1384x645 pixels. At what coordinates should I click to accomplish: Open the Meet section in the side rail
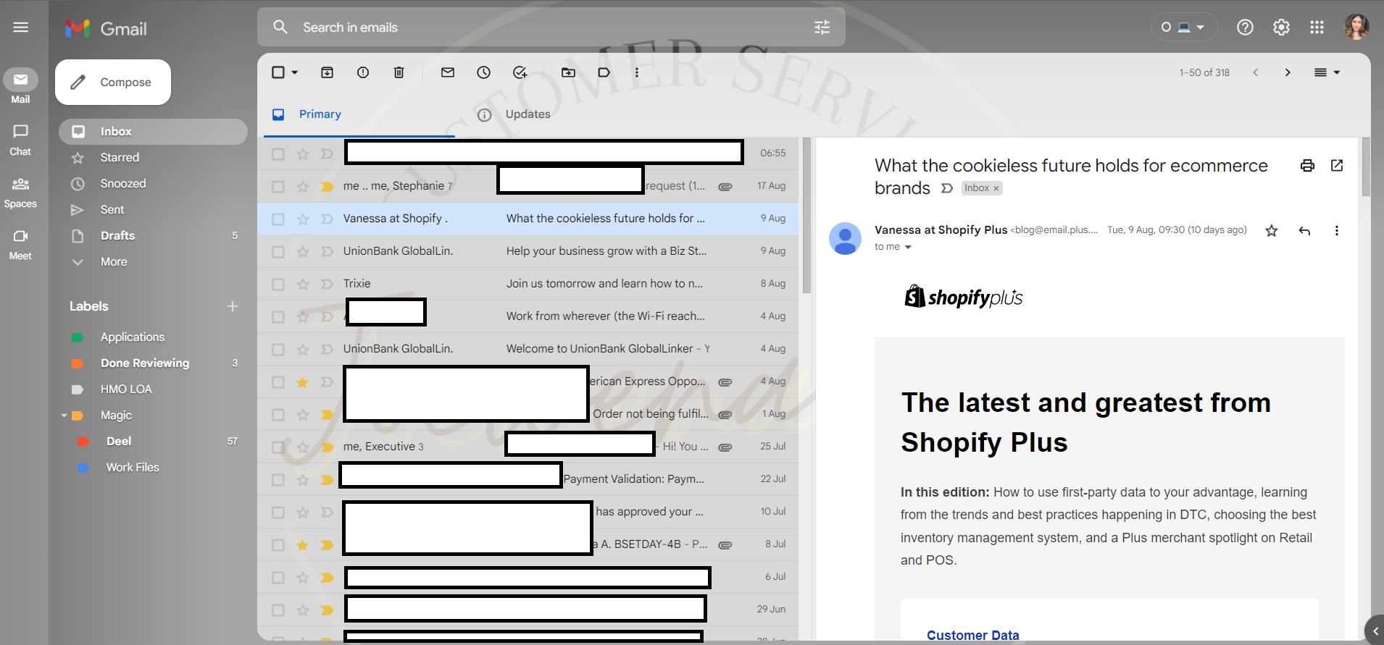pyautogui.click(x=20, y=245)
